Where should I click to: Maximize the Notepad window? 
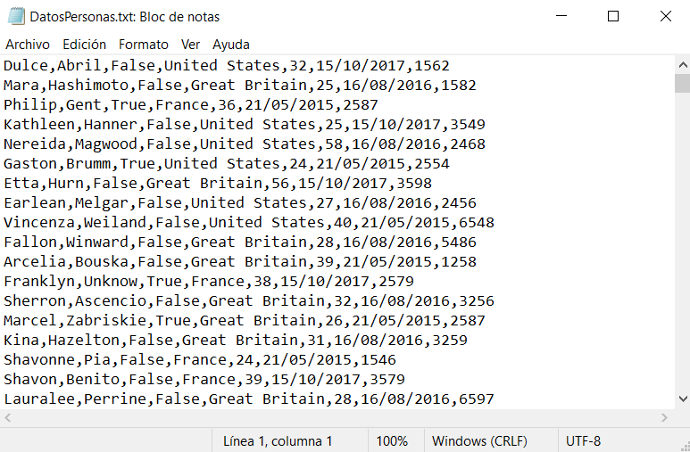point(613,16)
